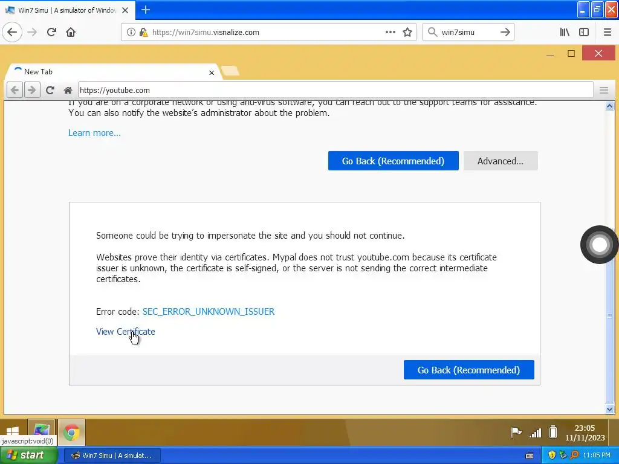The height and width of the screenshot is (464, 619).
Task: Open the Firefox hamburger menu
Action: tap(607, 33)
